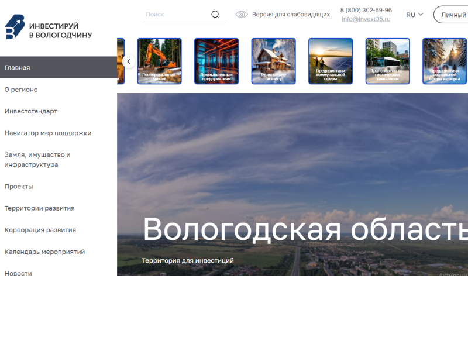Viewport: 468px width, 351px height.
Task: Open the social sphere and sports tile
Action: pos(445,61)
